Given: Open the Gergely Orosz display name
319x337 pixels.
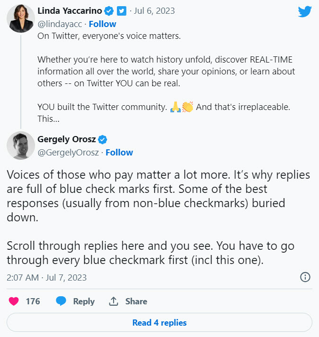Looking at the screenshot, I should click(67, 139).
